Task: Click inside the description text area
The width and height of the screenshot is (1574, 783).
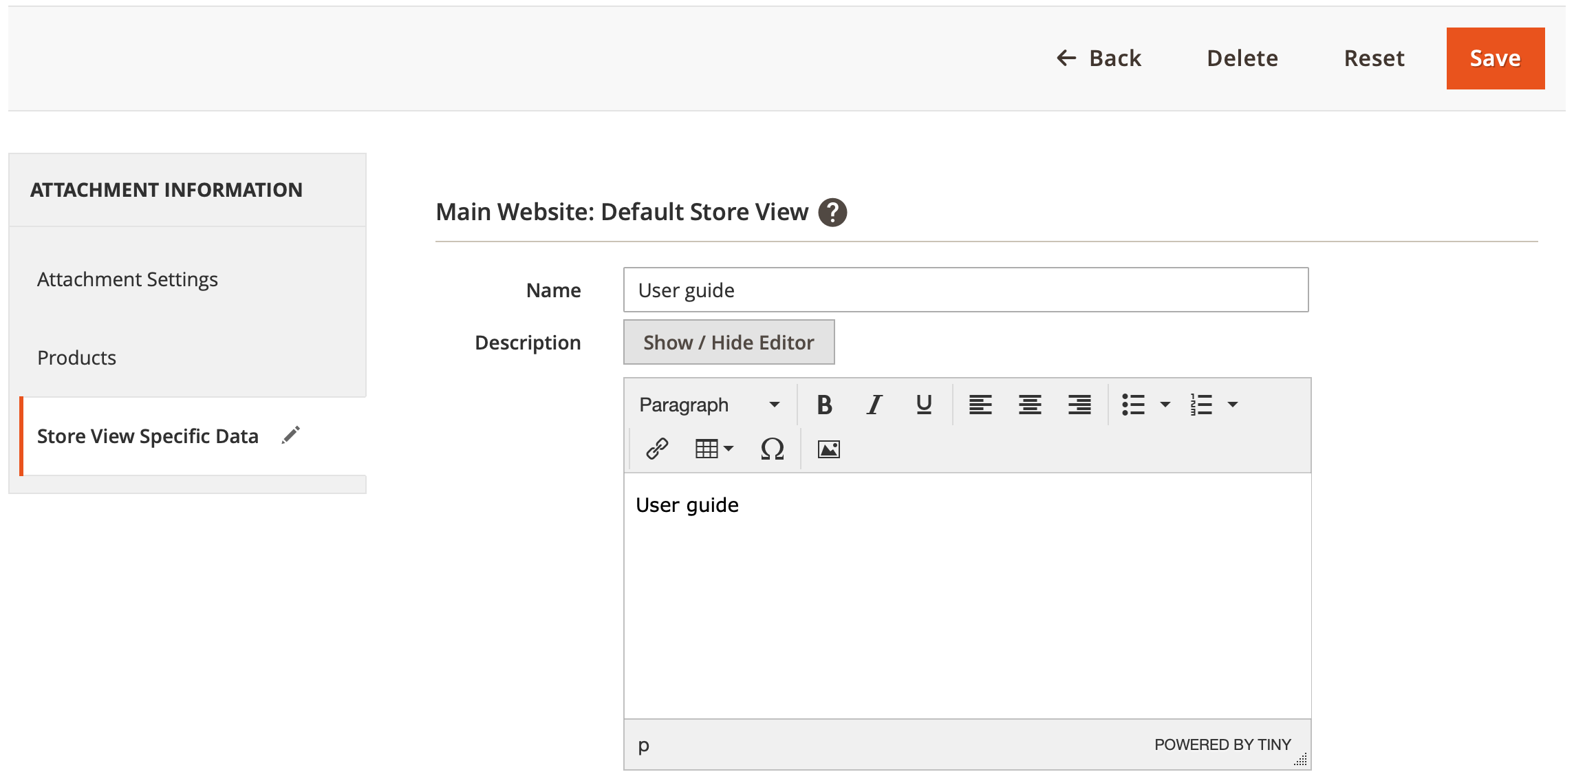Action: tap(967, 596)
